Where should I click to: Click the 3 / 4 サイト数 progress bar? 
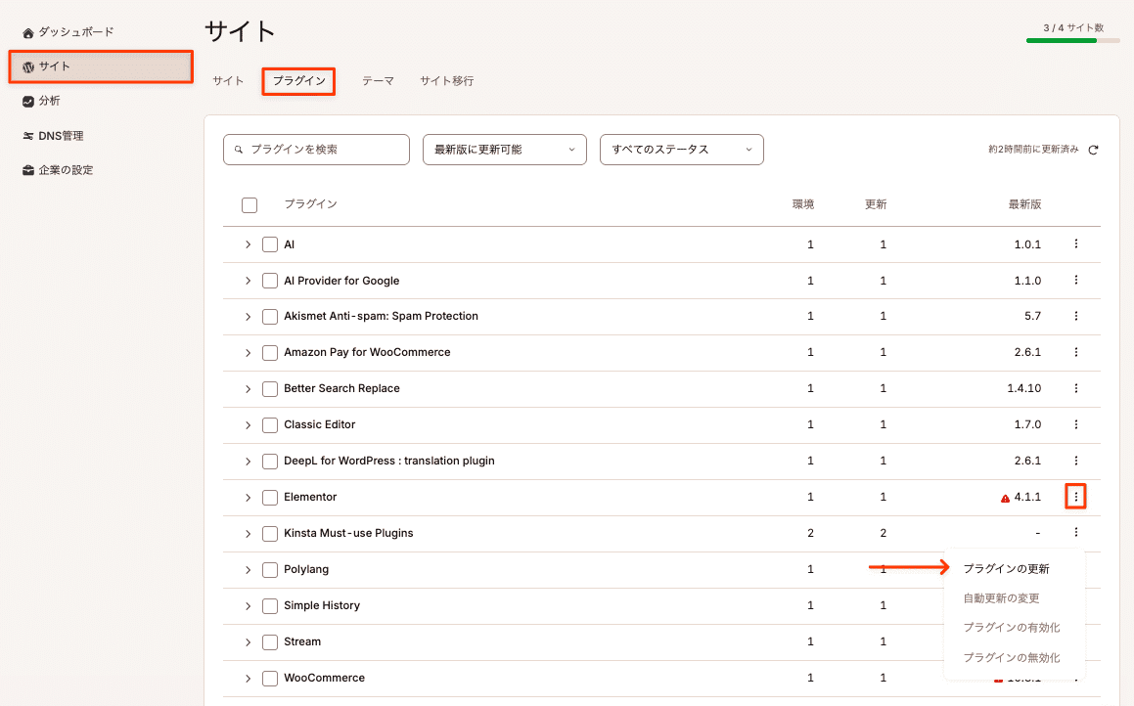tap(1072, 40)
